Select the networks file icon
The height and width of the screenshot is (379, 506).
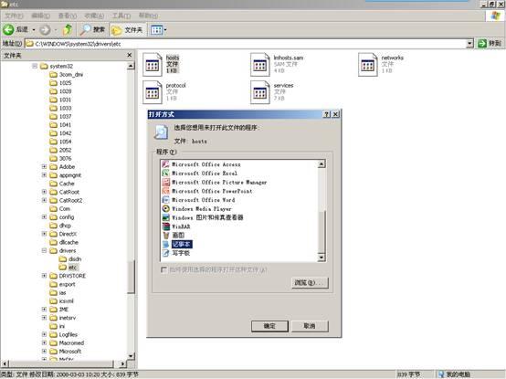coord(368,65)
